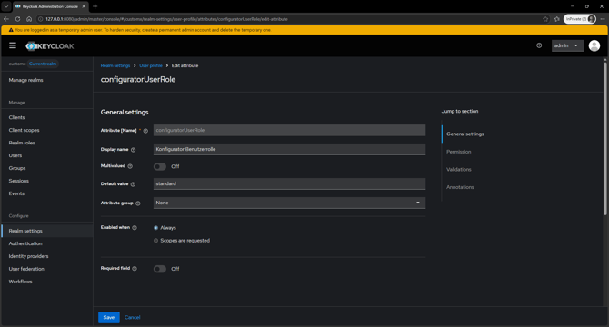Click the Current realm badge
Image resolution: width=609 pixels, height=327 pixels.
[43, 64]
